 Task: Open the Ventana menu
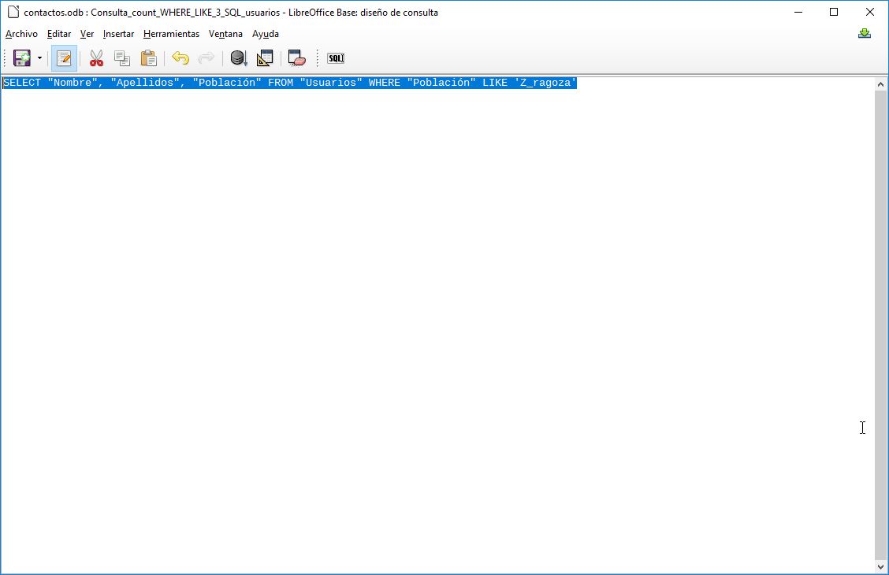[x=225, y=34]
